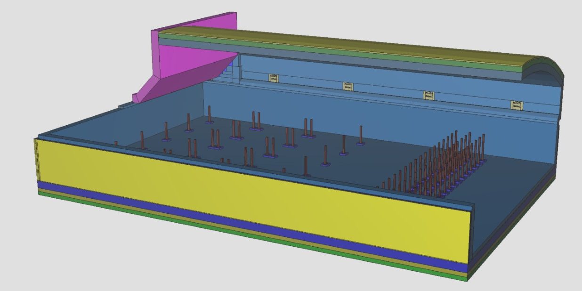The image size is (582, 291).
Task: Select the tall vertical magenta panel
Action: [198, 28]
